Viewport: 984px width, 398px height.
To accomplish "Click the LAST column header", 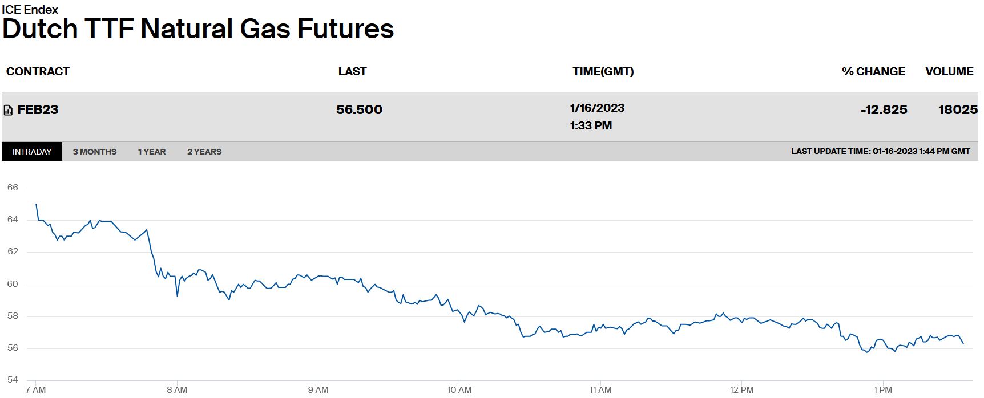I will 352,71.
